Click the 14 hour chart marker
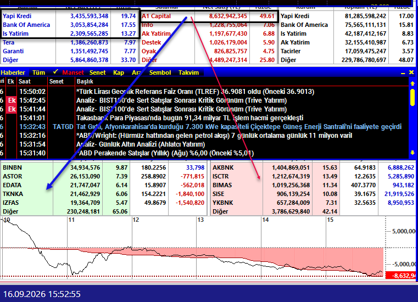Screen dimensions: 418x302 tap(265, 220)
